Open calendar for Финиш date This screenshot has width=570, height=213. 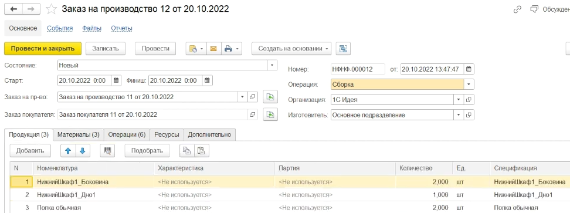tap(207, 80)
